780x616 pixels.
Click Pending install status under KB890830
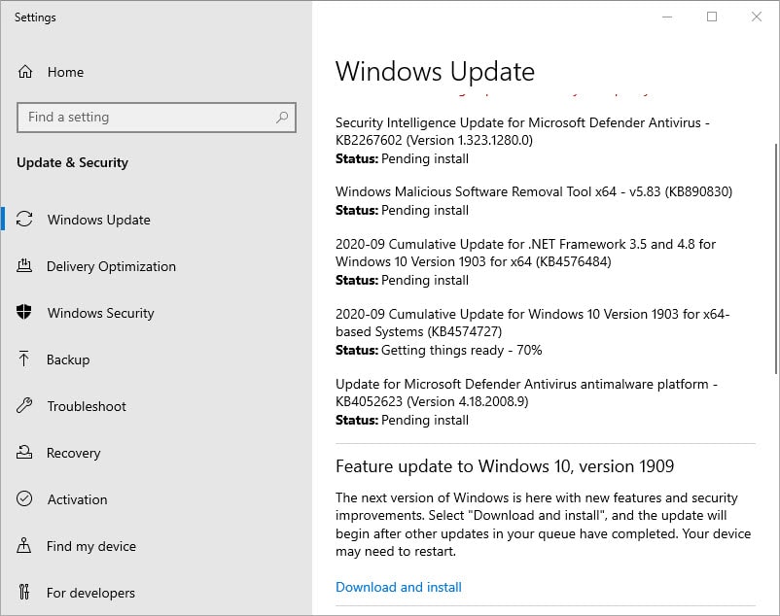pyautogui.click(x=425, y=211)
